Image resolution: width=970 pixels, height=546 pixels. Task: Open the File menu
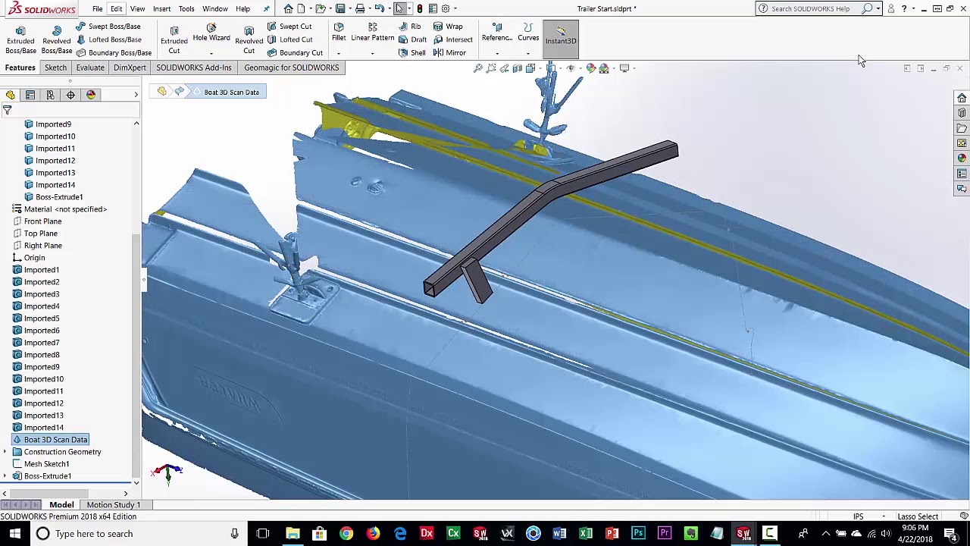(x=98, y=8)
